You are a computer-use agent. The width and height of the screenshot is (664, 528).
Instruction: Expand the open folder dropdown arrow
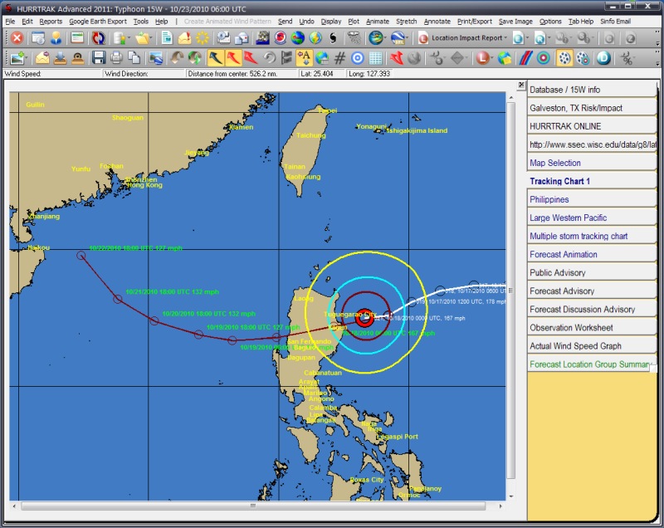click(150, 38)
